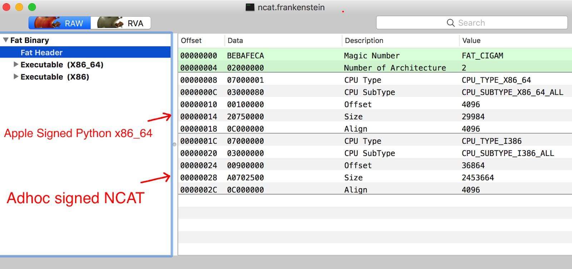This screenshot has height=269, width=572.
Task: Close the ncat.frankenstein window
Action: [x=6, y=7]
